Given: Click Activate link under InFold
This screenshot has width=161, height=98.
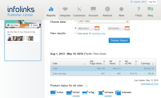Looking at the screenshot, I should point(76,96).
